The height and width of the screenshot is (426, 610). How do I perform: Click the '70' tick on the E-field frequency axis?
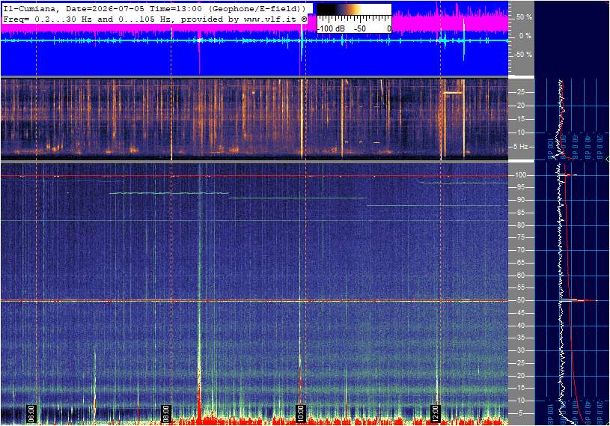[520, 250]
